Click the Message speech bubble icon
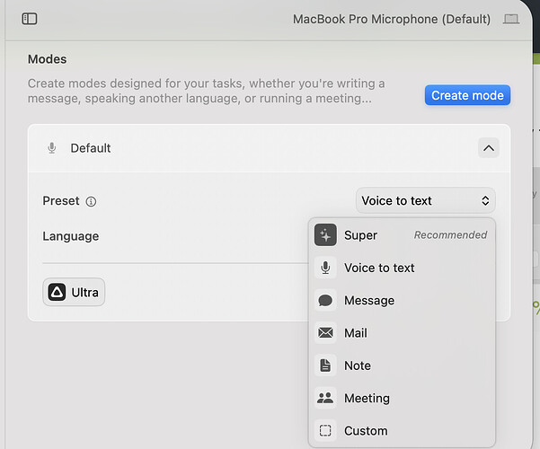Screen dimensions: 540x449 pyautogui.click(x=325, y=301)
